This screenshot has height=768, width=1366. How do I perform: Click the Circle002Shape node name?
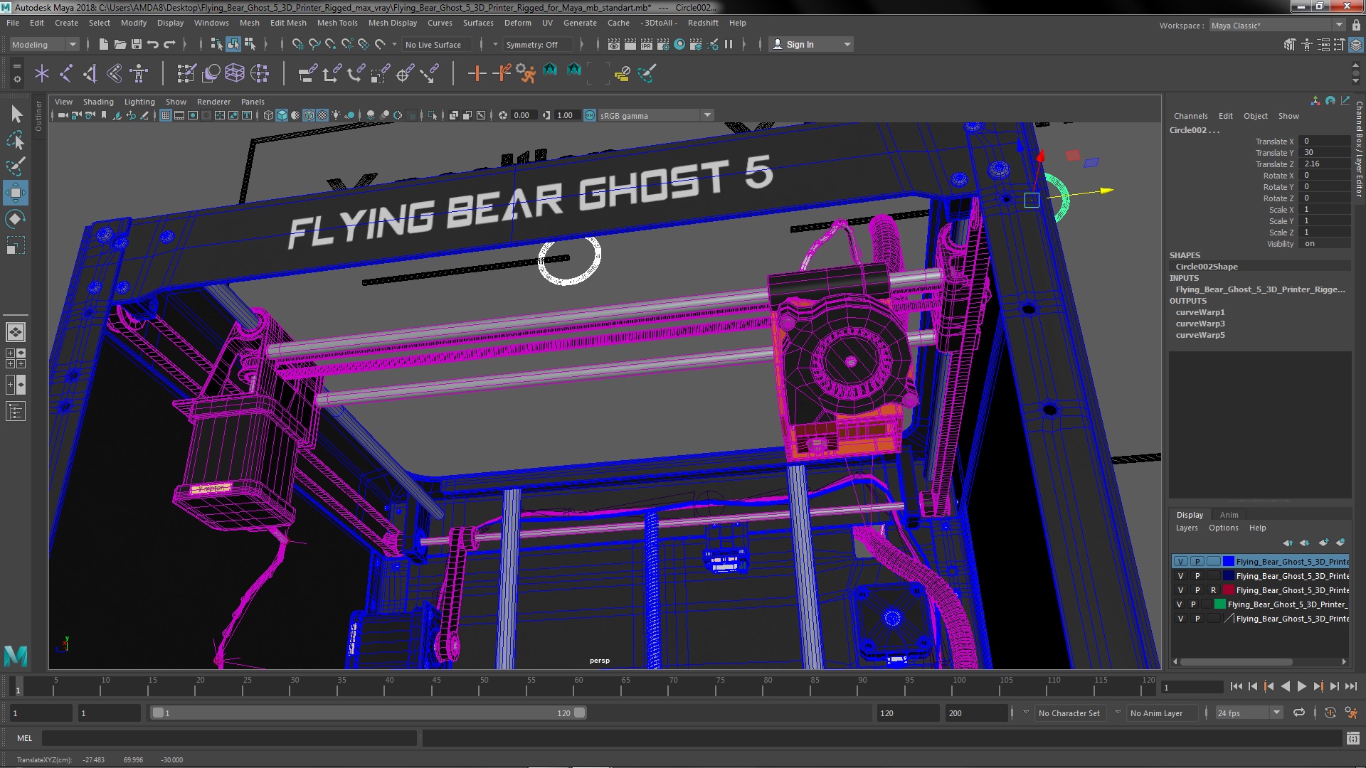coord(1207,267)
